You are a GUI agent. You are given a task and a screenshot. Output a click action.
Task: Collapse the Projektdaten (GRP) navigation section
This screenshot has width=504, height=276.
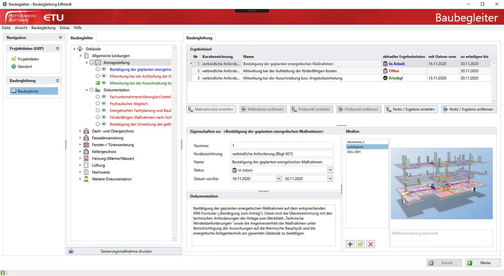[x=57, y=48]
